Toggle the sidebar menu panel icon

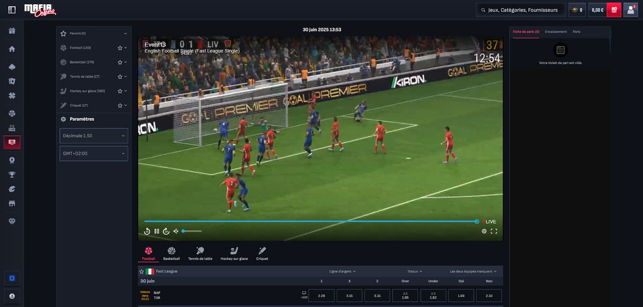12,10
